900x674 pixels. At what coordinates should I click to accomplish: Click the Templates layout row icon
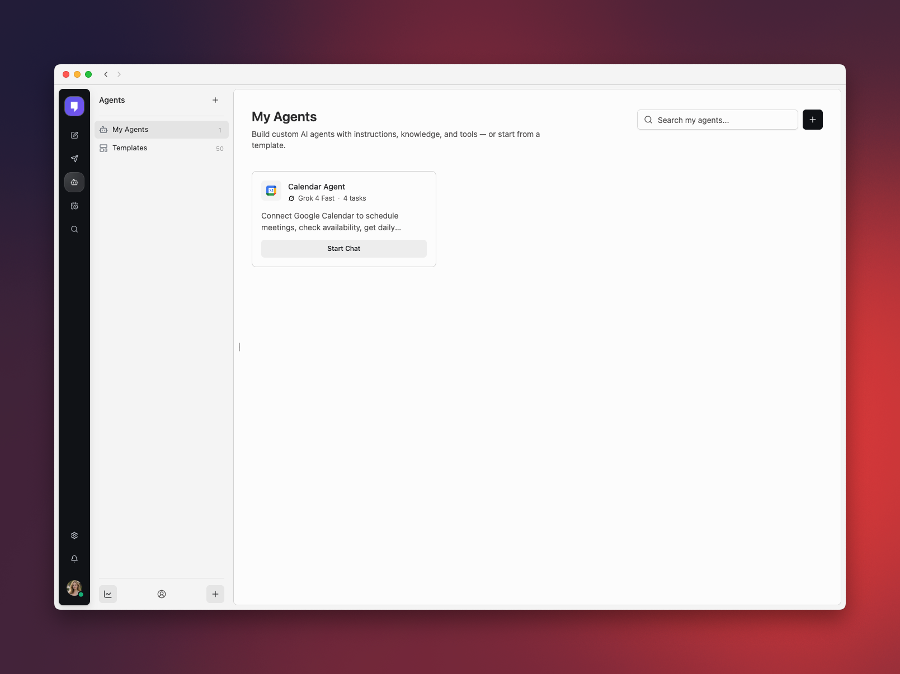[x=103, y=148]
